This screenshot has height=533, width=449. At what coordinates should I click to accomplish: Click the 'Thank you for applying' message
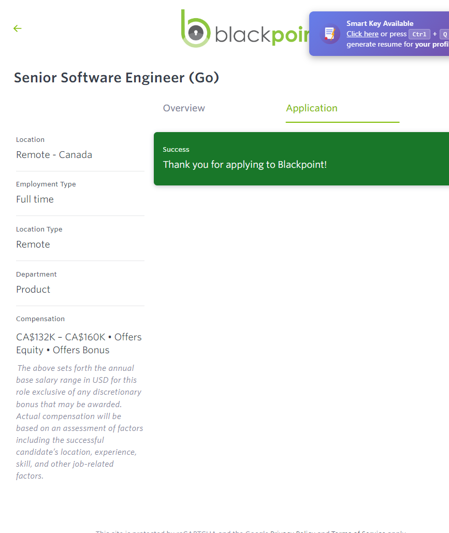(x=245, y=165)
